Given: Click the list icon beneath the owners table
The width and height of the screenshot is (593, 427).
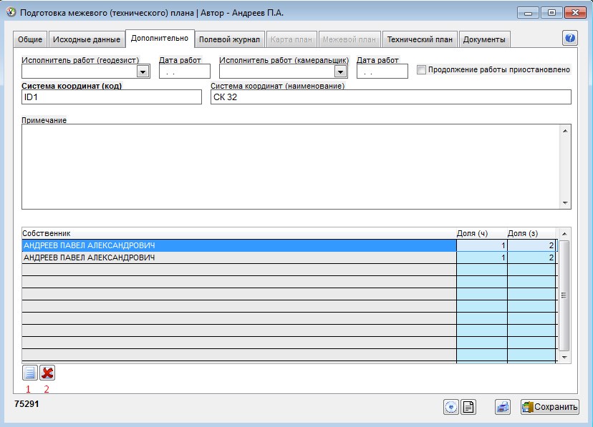Looking at the screenshot, I should click(30, 373).
